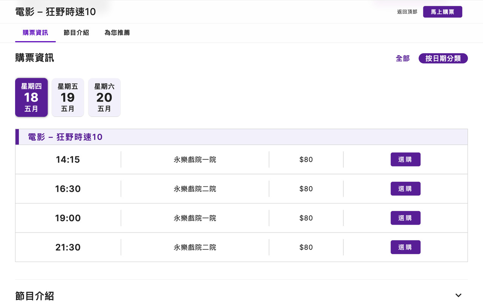Choose the 星期六 20 五月 date card
483x302 pixels.
pos(105,97)
